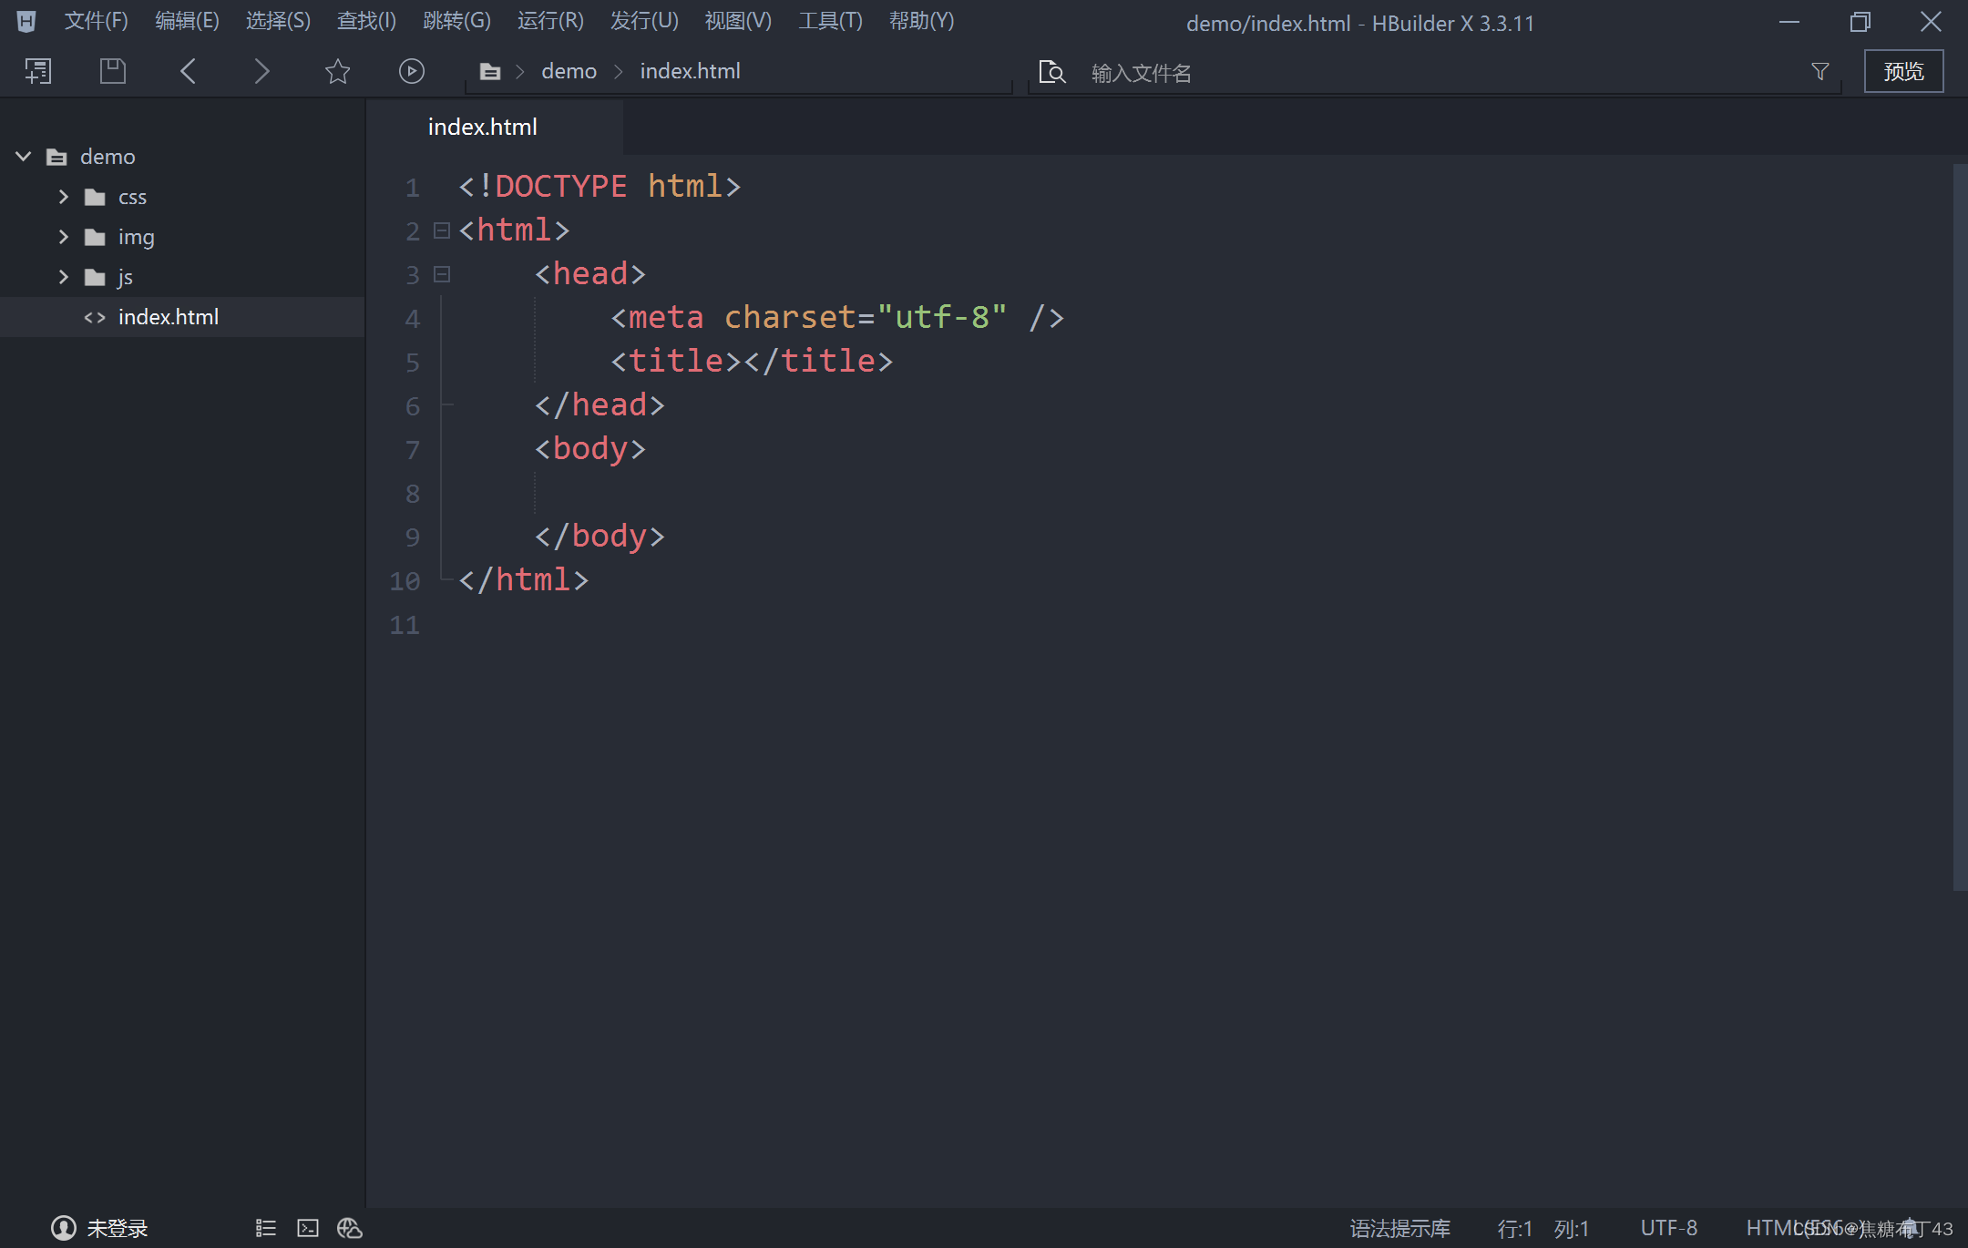Open the built-in terminal from status bar
This screenshot has width=1968, height=1248.
click(308, 1228)
